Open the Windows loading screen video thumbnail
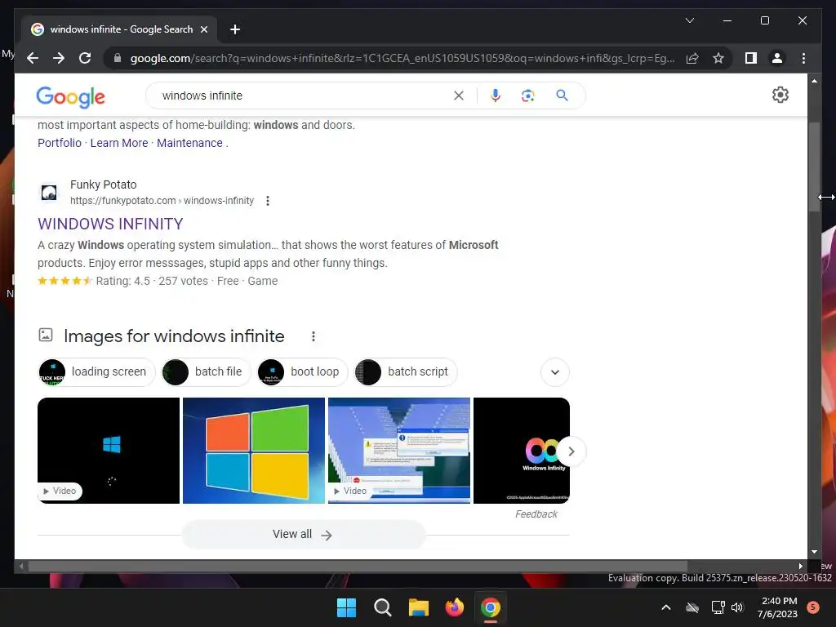Screen dimensions: 836x627 109,451
